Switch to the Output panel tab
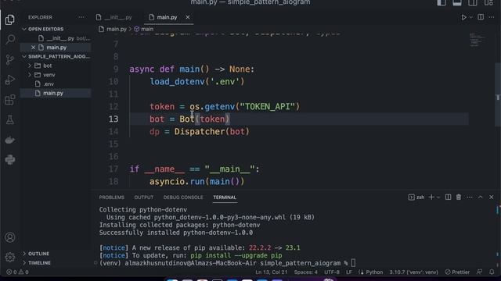501x281 pixels. [x=144, y=197]
